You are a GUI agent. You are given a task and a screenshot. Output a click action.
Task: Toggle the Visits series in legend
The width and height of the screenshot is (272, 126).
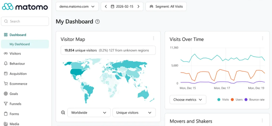(223, 100)
